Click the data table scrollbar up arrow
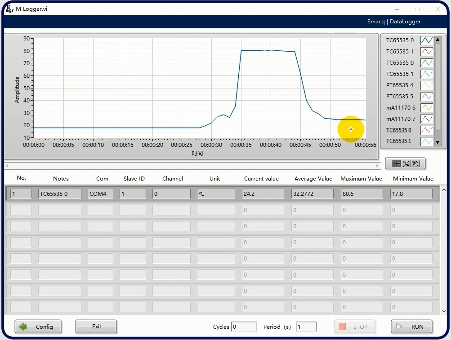Image resolution: width=451 pixels, height=340 pixels. click(x=444, y=190)
